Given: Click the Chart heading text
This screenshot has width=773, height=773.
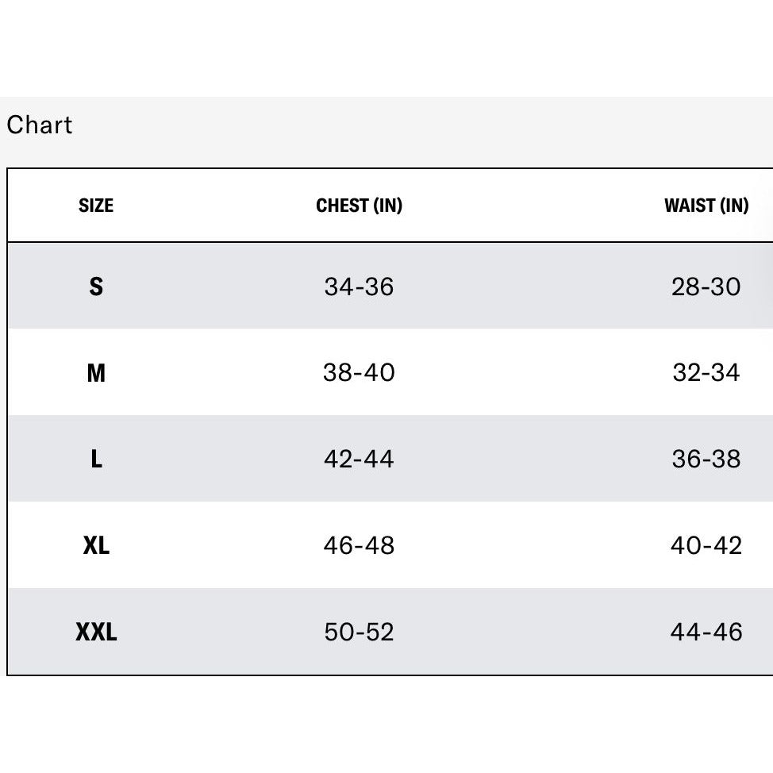Looking at the screenshot, I should click(40, 125).
